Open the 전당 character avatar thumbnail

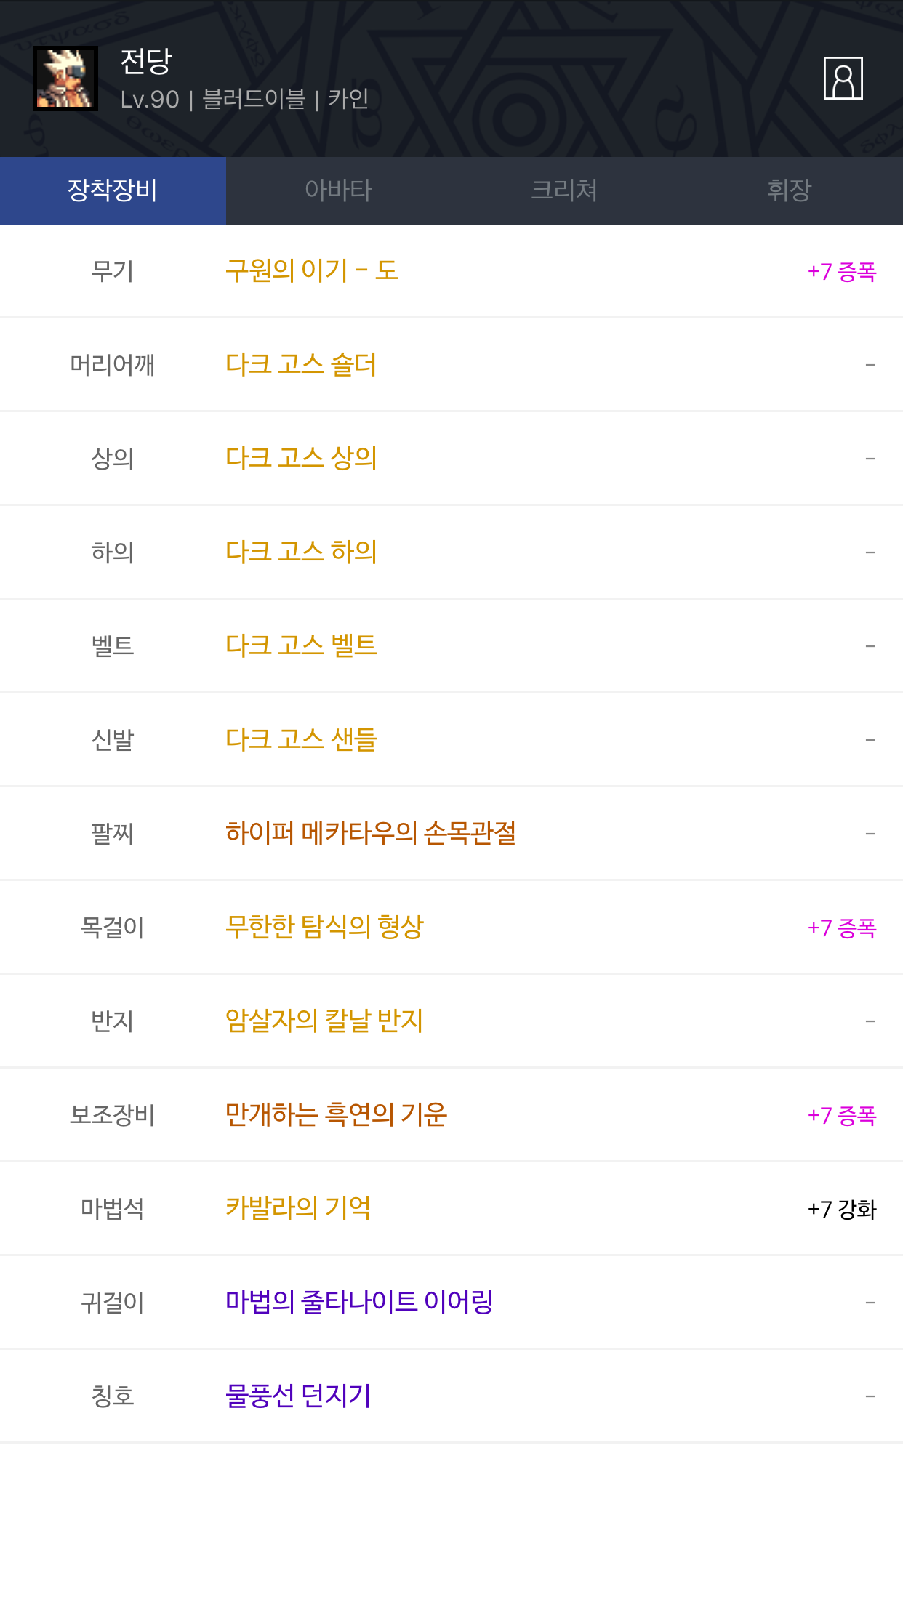(x=65, y=79)
